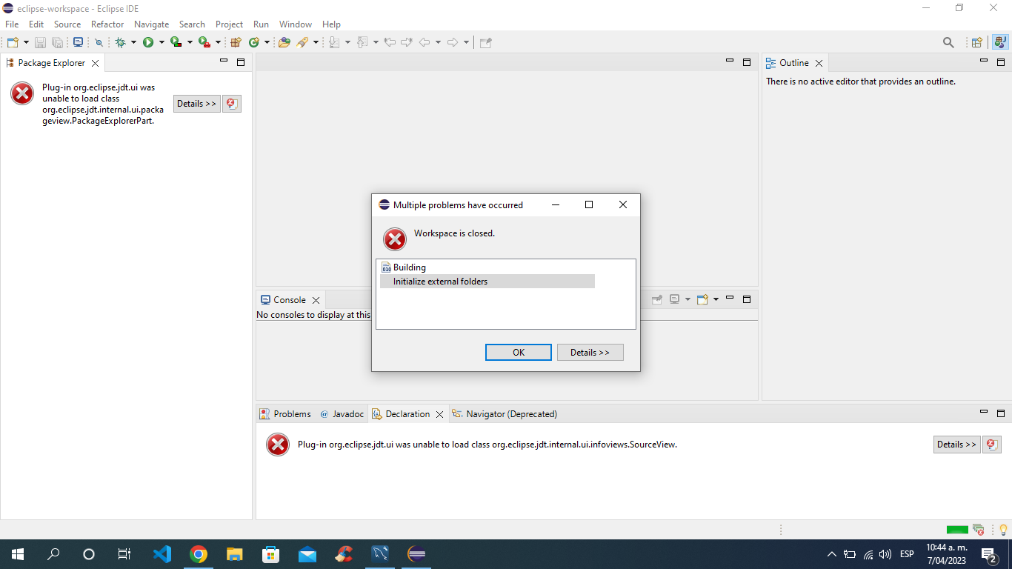
Task: Click the New Java Class icon
Action: [254, 42]
